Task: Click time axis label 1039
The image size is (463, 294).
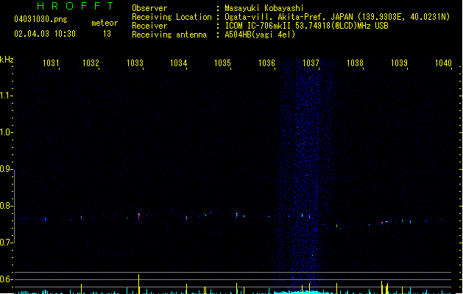Action: point(399,63)
